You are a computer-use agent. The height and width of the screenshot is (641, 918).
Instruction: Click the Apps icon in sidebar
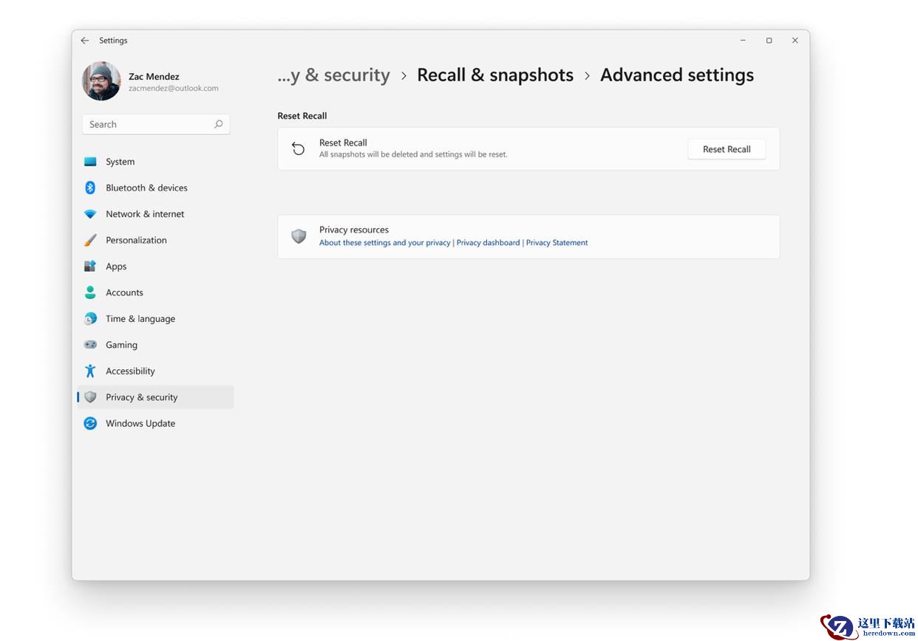pyautogui.click(x=90, y=267)
